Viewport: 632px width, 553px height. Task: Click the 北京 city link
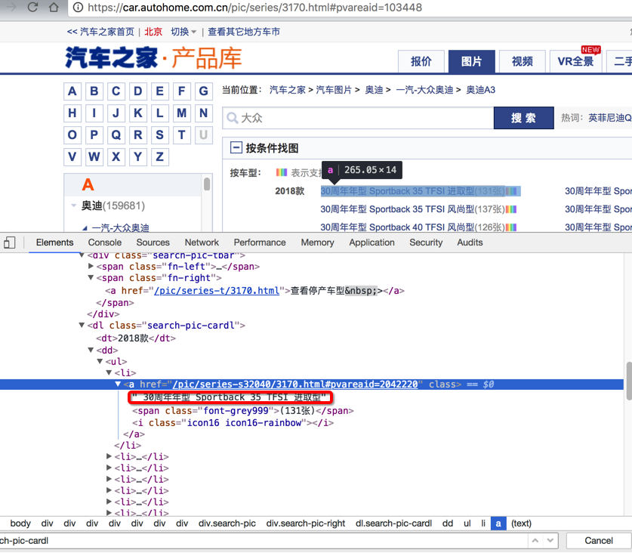click(153, 32)
